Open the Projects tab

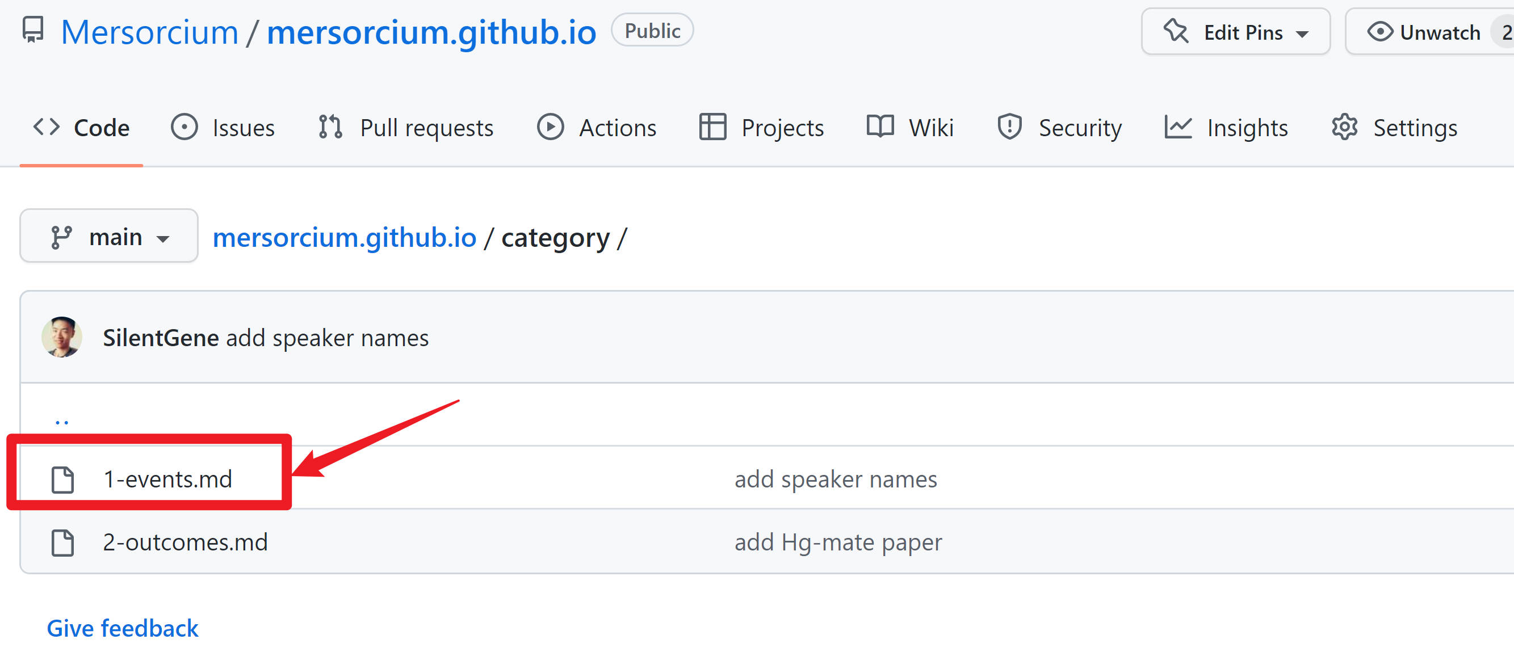761,128
